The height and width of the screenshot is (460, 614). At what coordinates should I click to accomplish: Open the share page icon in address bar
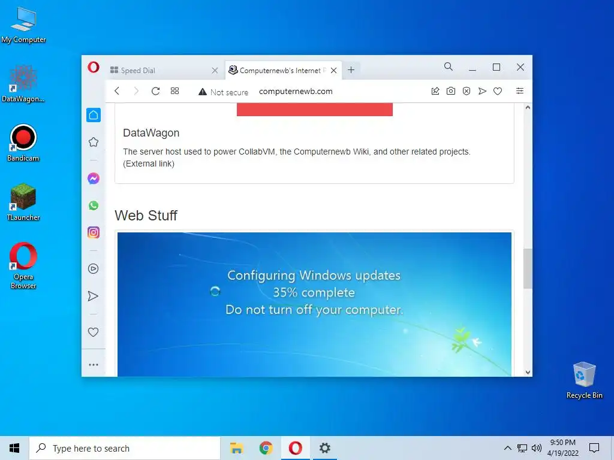tap(435, 91)
